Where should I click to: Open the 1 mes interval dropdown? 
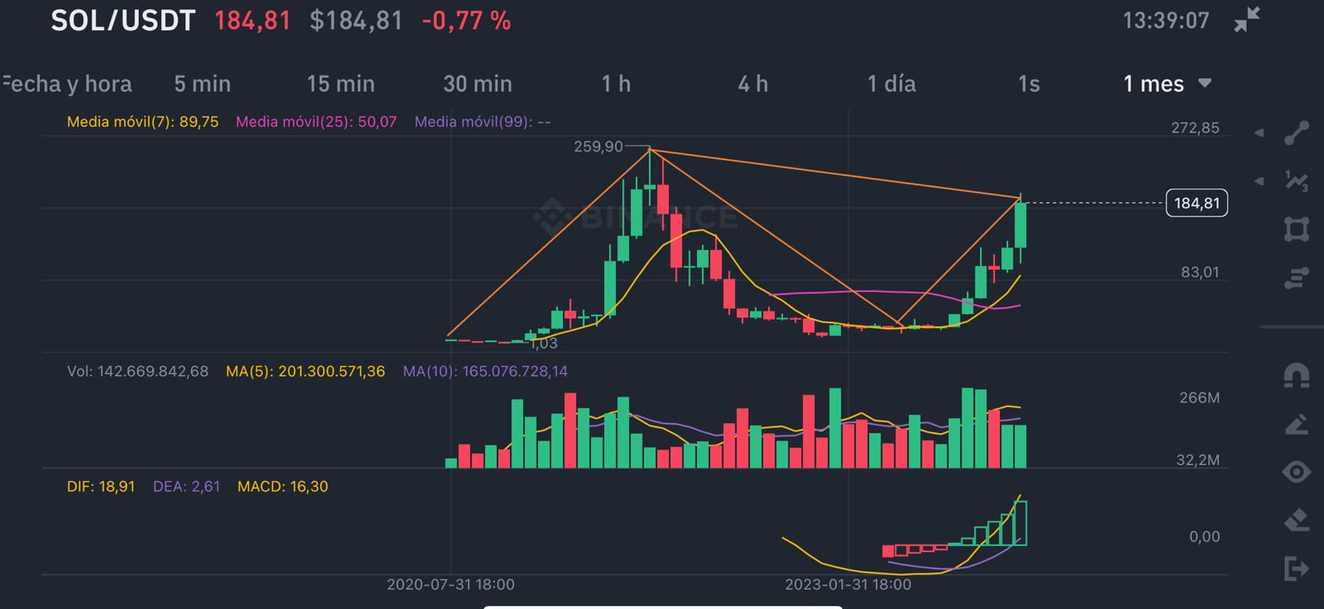point(1163,83)
